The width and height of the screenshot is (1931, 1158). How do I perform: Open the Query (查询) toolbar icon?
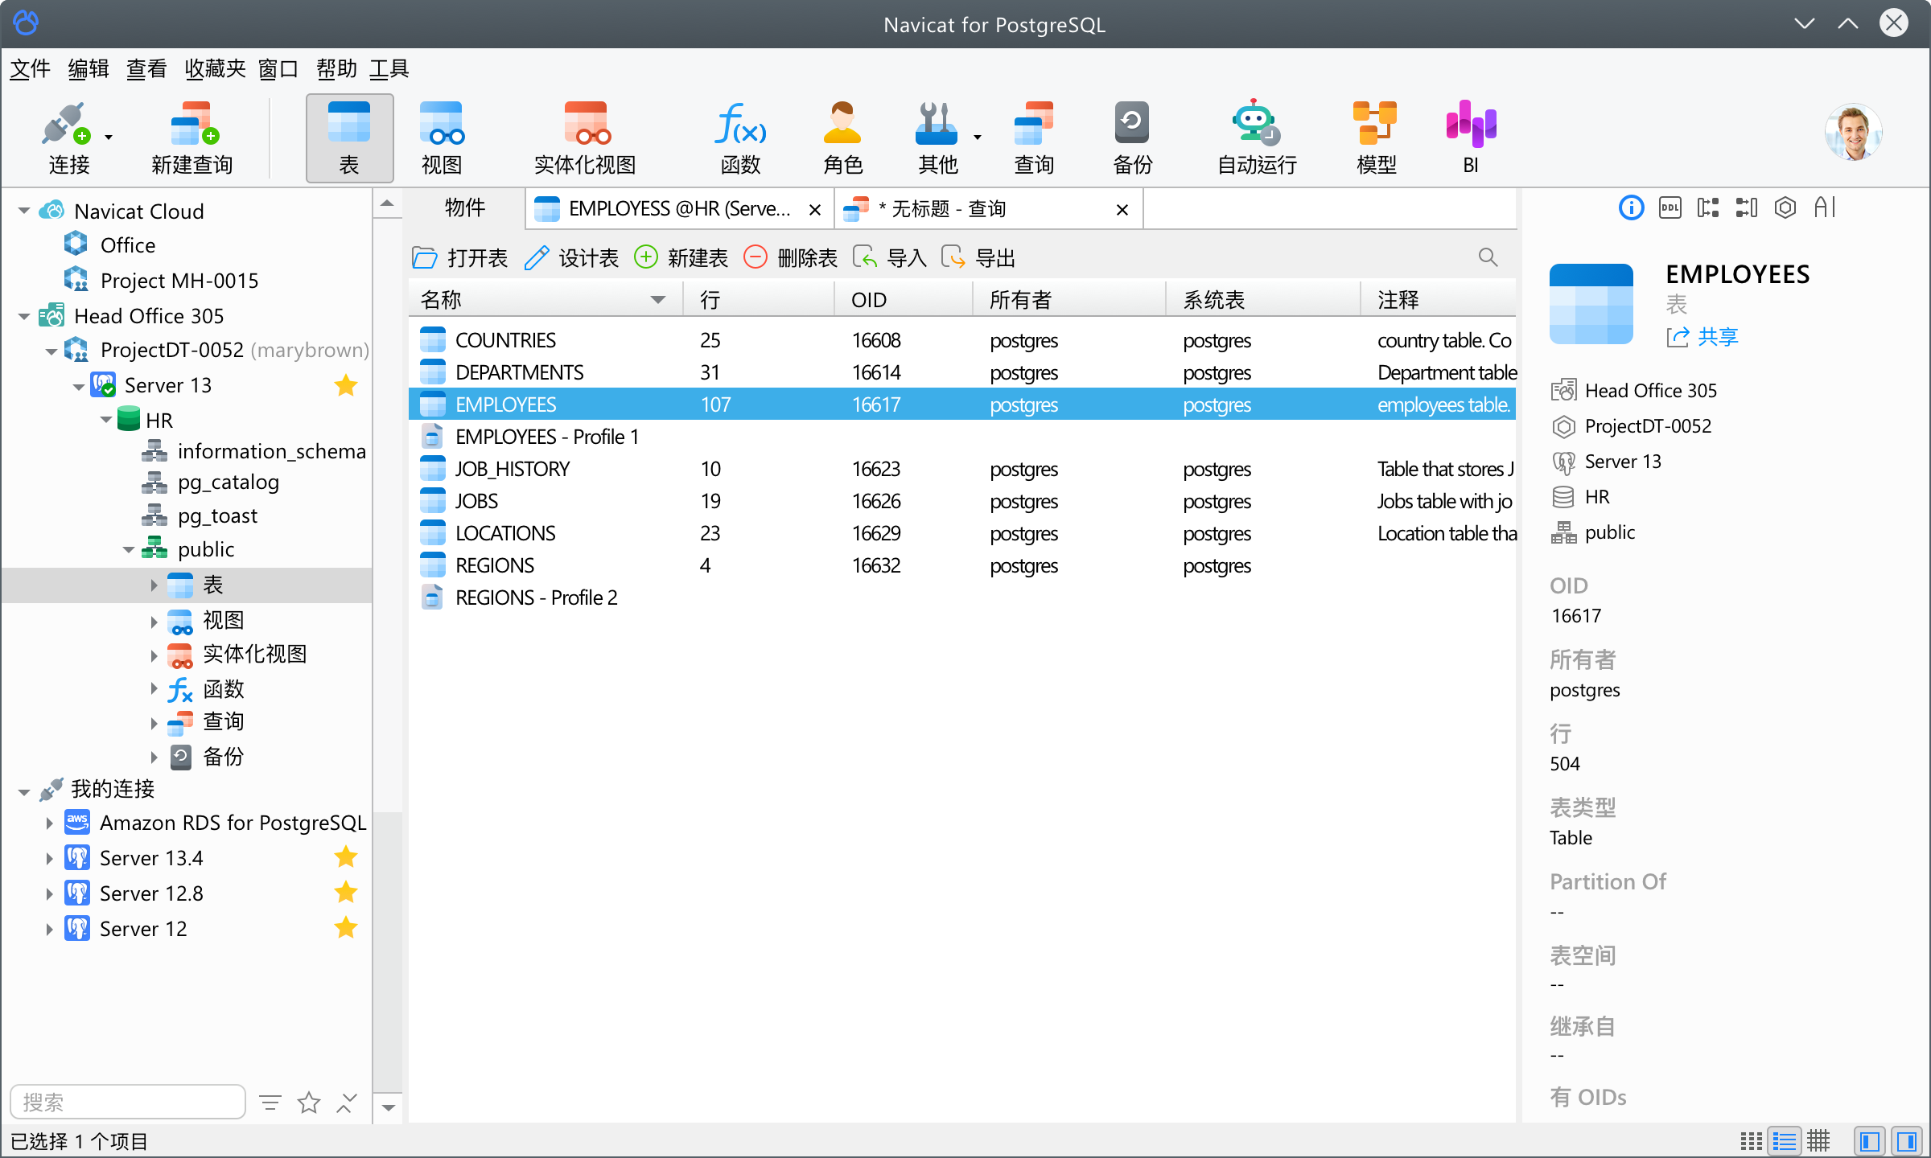click(x=1034, y=138)
